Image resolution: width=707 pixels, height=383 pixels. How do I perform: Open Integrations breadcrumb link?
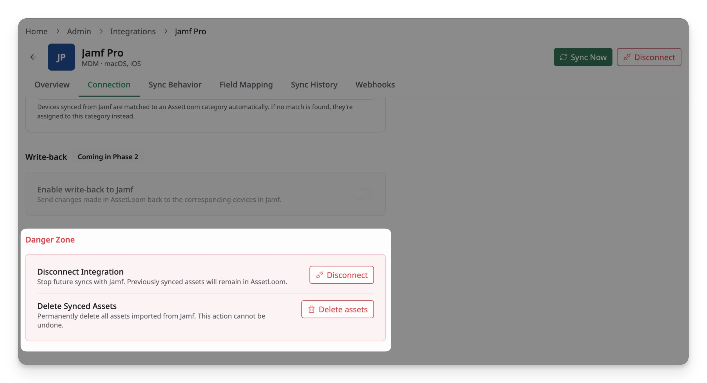(x=133, y=31)
